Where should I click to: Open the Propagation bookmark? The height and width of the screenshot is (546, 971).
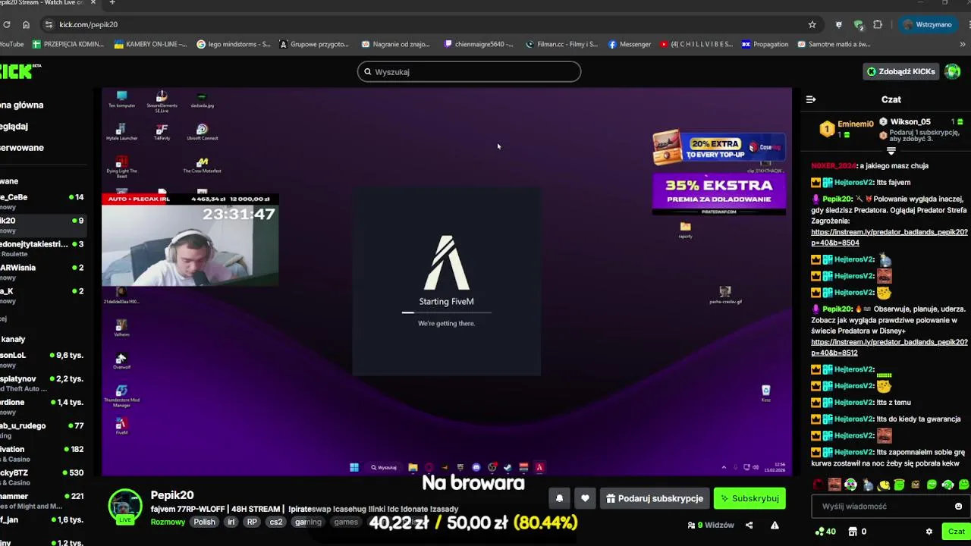pyautogui.click(x=765, y=44)
